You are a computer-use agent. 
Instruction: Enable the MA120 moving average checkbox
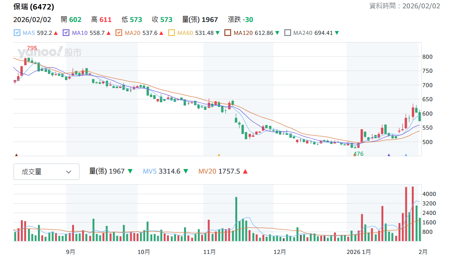[x=228, y=33]
